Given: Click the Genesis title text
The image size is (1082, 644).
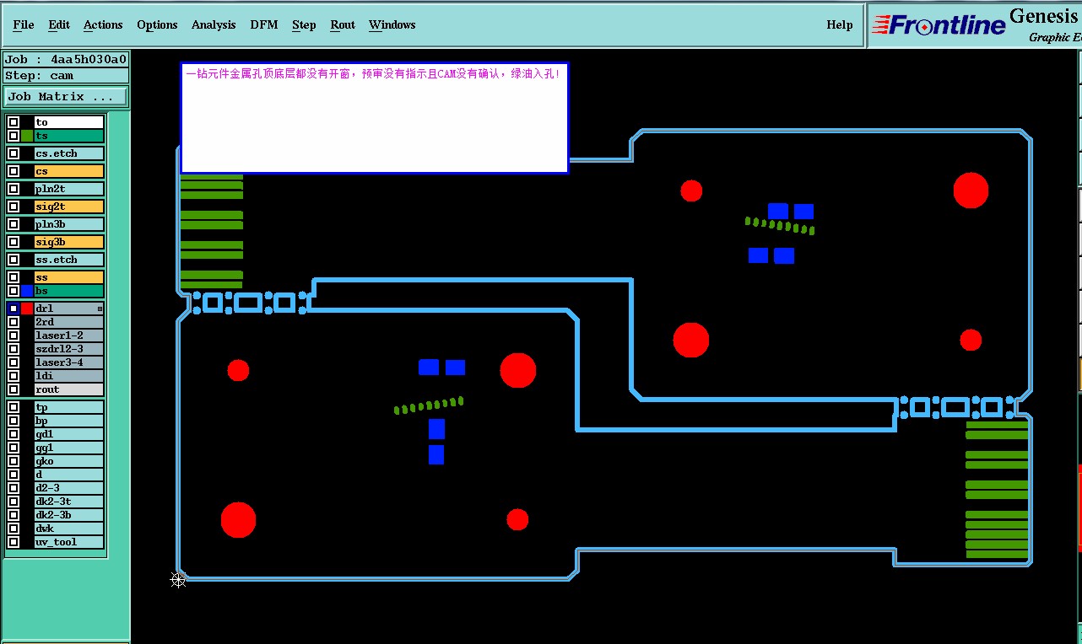Looking at the screenshot, I should (1045, 16).
